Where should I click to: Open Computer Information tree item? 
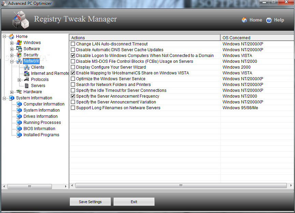coord(44,104)
